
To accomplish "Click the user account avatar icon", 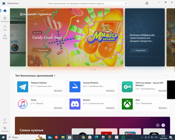I will [x=147, y=3].
